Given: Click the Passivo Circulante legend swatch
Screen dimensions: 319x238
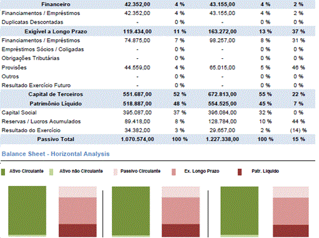Looking at the screenshot, I should point(115,172).
